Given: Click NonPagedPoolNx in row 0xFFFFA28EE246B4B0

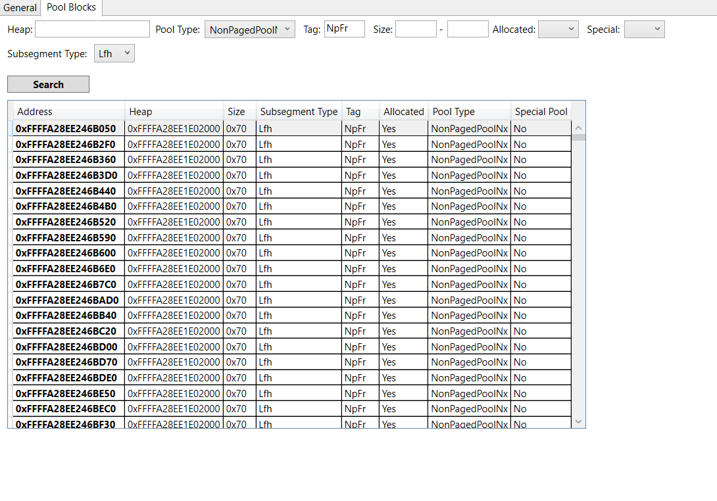Looking at the screenshot, I should pyautogui.click(x=469, y=206).
